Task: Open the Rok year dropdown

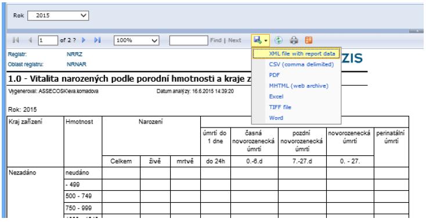Action: 58,16
